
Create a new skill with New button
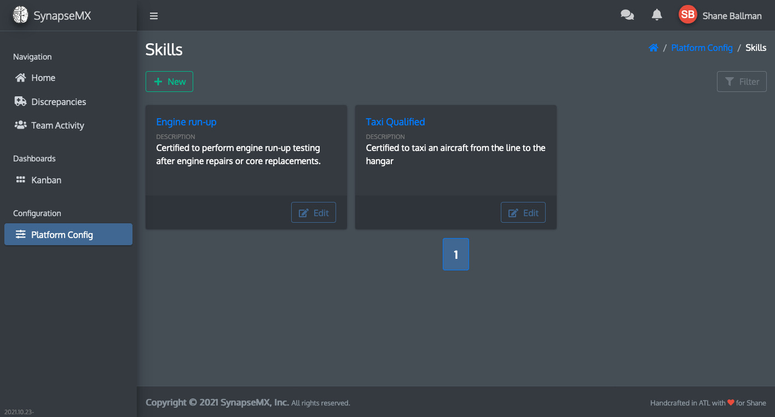pos(169,82)
